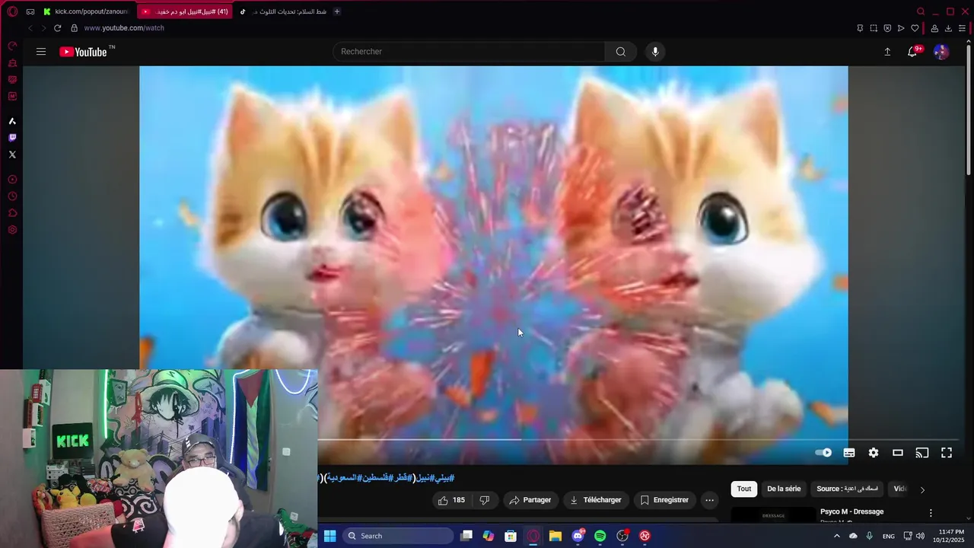The height and width of the screenshot is (548, 974).
Task: Open Aria AI in the Opera sidebar
Action: tap(12, 121)
